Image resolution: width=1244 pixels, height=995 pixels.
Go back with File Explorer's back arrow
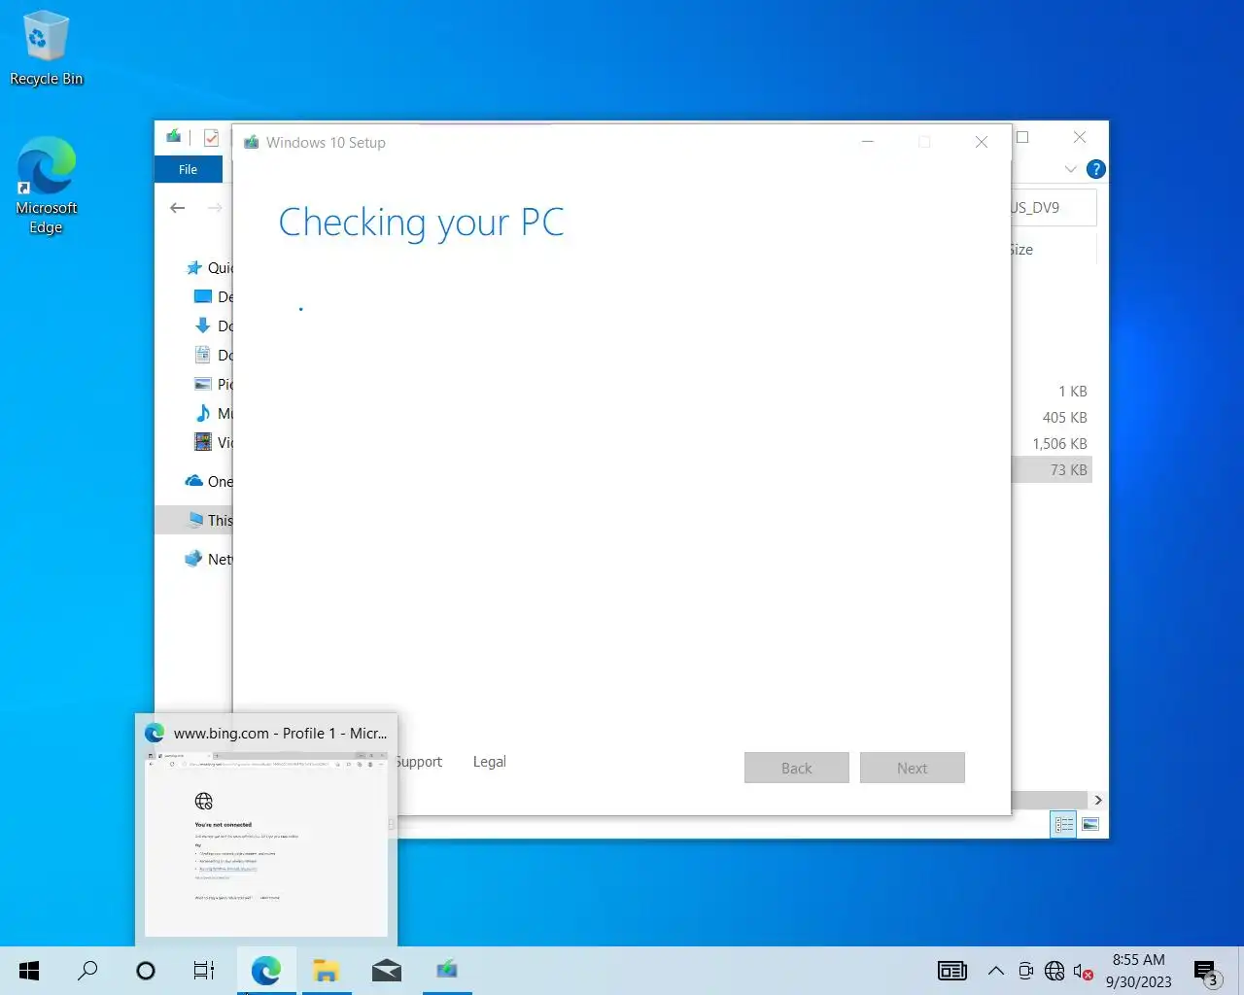pyautogui.click(x=177, y=208)
